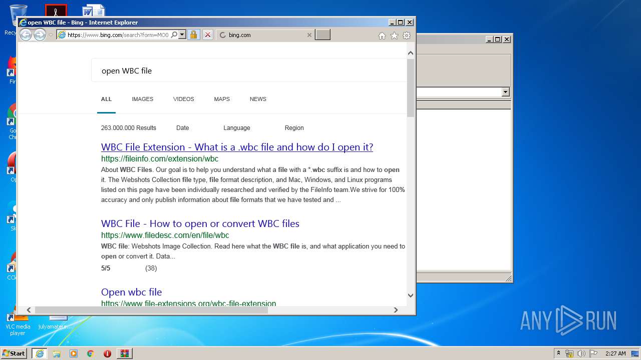The width and height of the screenshot is (641, 360).
Task: Select the Word document desktop icon
Action: (94, 10)
